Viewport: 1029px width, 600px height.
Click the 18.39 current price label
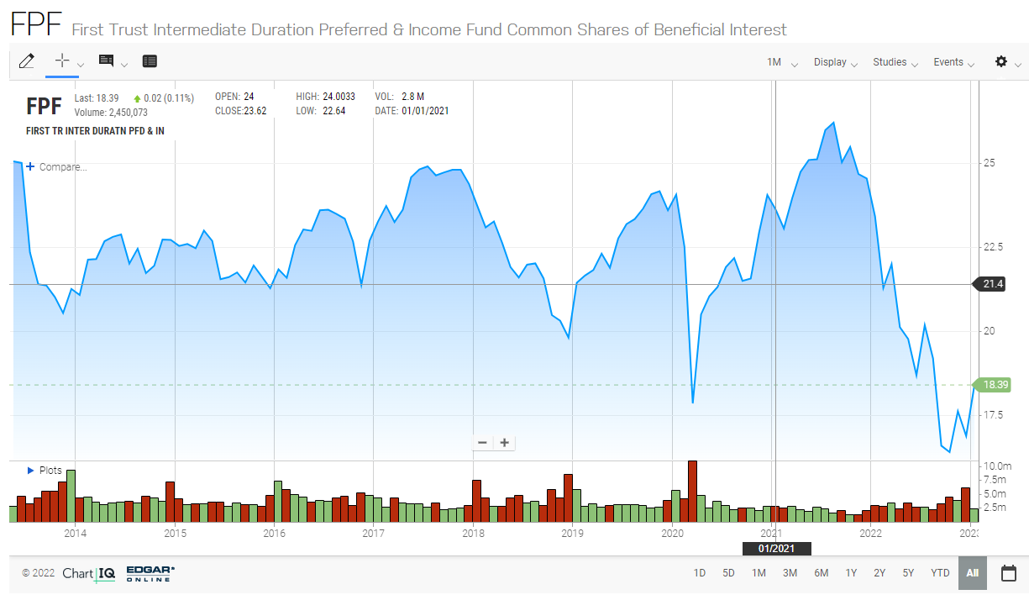coord(995,385)
